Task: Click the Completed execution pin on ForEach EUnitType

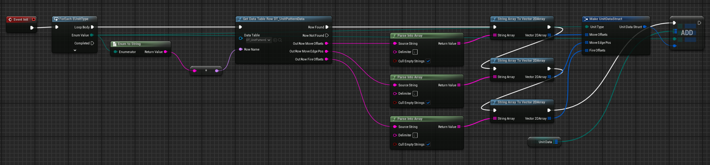Action: pos(92,43)
